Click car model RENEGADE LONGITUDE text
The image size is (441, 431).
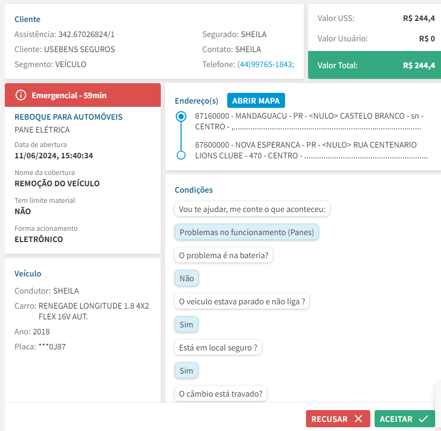pos(94,311)
